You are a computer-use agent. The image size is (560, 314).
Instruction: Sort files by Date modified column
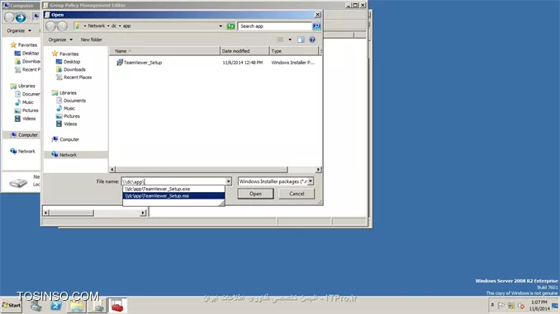point(244,51)
